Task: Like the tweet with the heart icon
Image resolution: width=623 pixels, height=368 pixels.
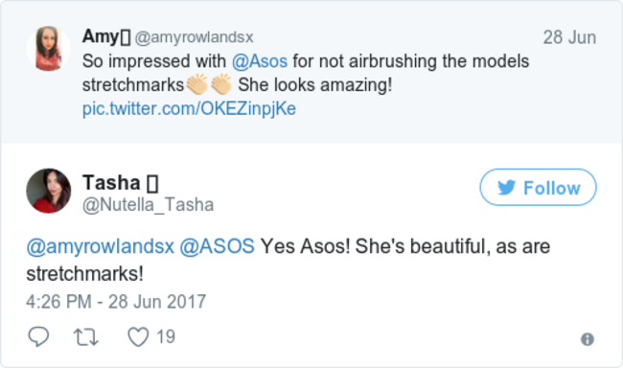Action: (x=138, y=336)
